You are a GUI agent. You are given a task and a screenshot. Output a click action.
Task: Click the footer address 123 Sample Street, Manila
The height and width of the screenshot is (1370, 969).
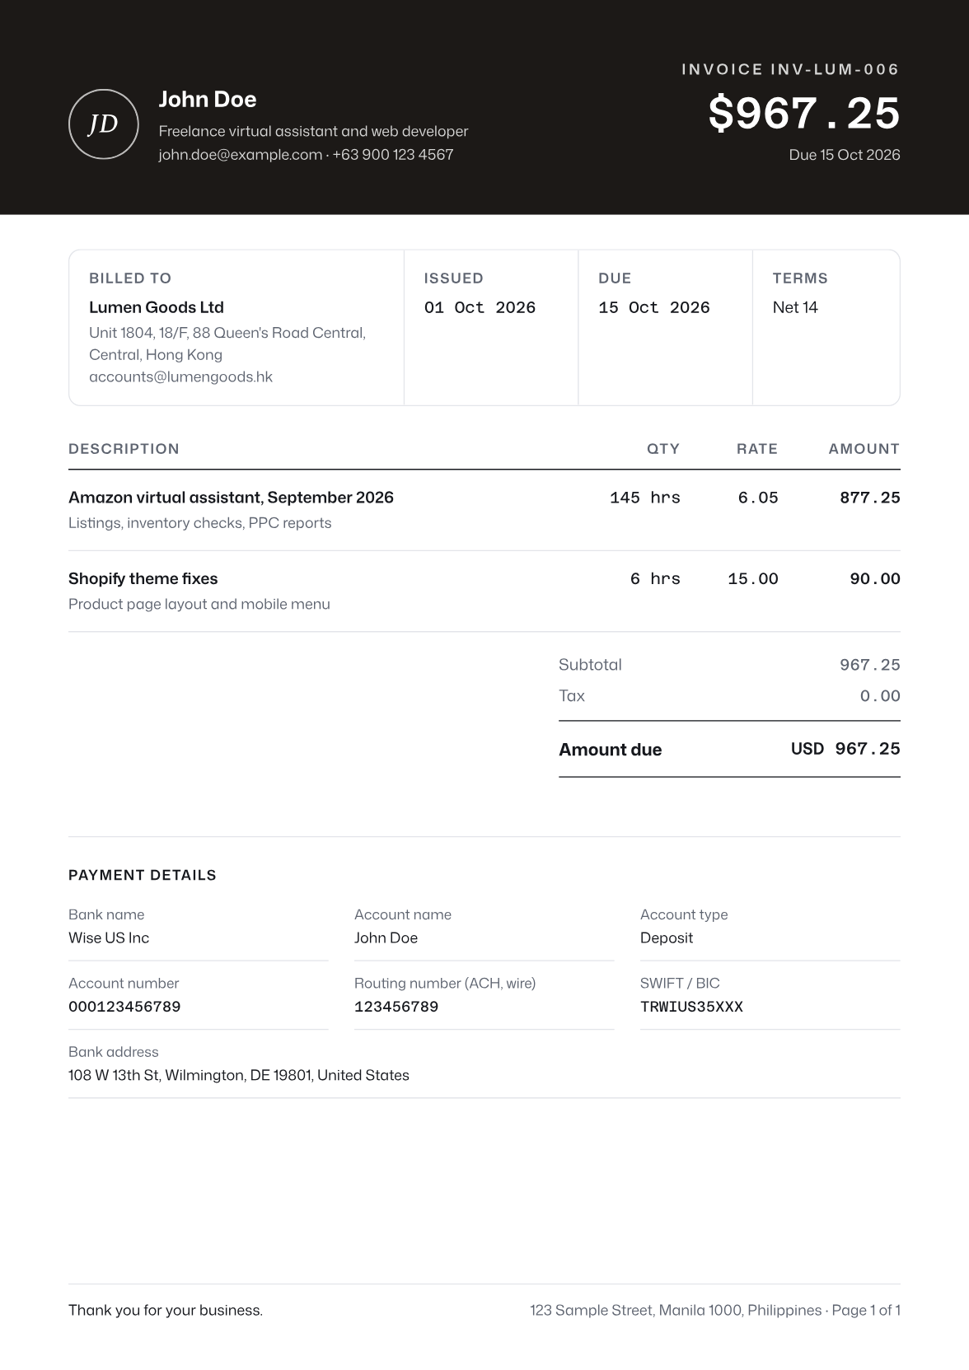pos(676,1310)
